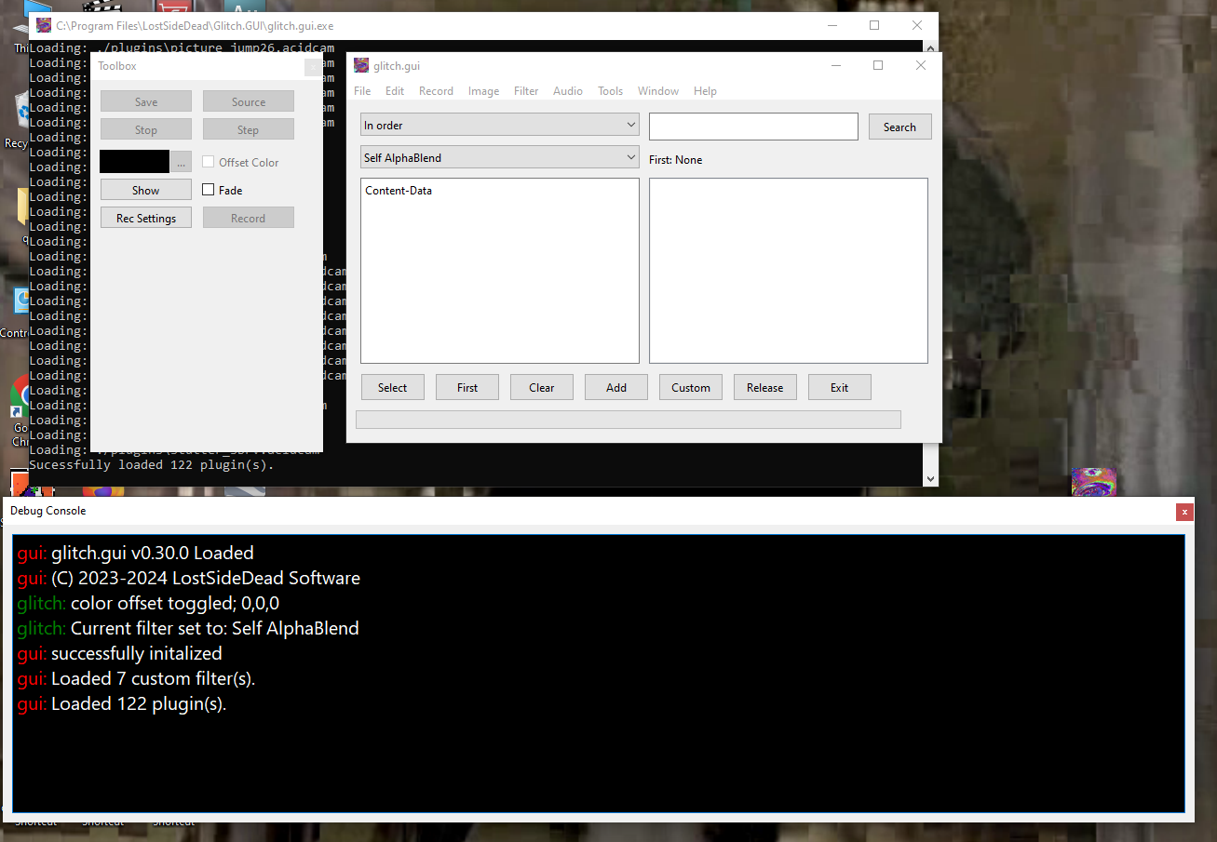Image resolution: width=1217 pixels, height=842 pixels.
Task: Click the Toolbox window title
Action: (x=117, y=66)
